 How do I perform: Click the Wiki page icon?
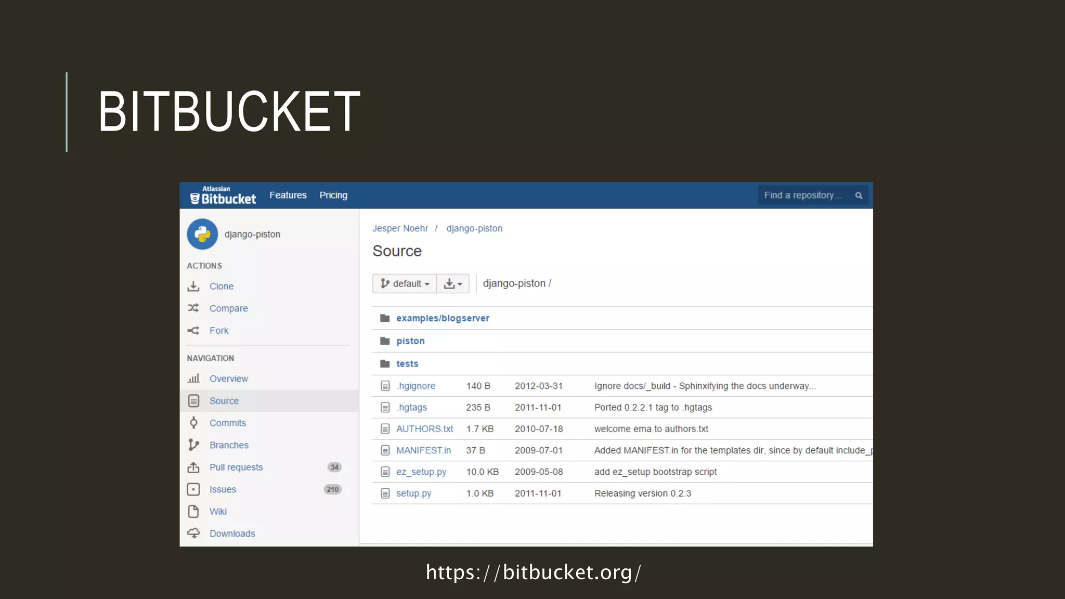point(193,512)
